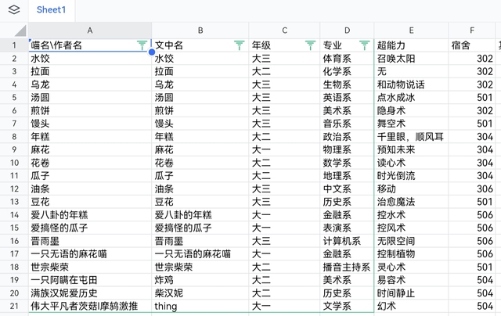Select the cell containing 召唤太阳

point(411,59)
